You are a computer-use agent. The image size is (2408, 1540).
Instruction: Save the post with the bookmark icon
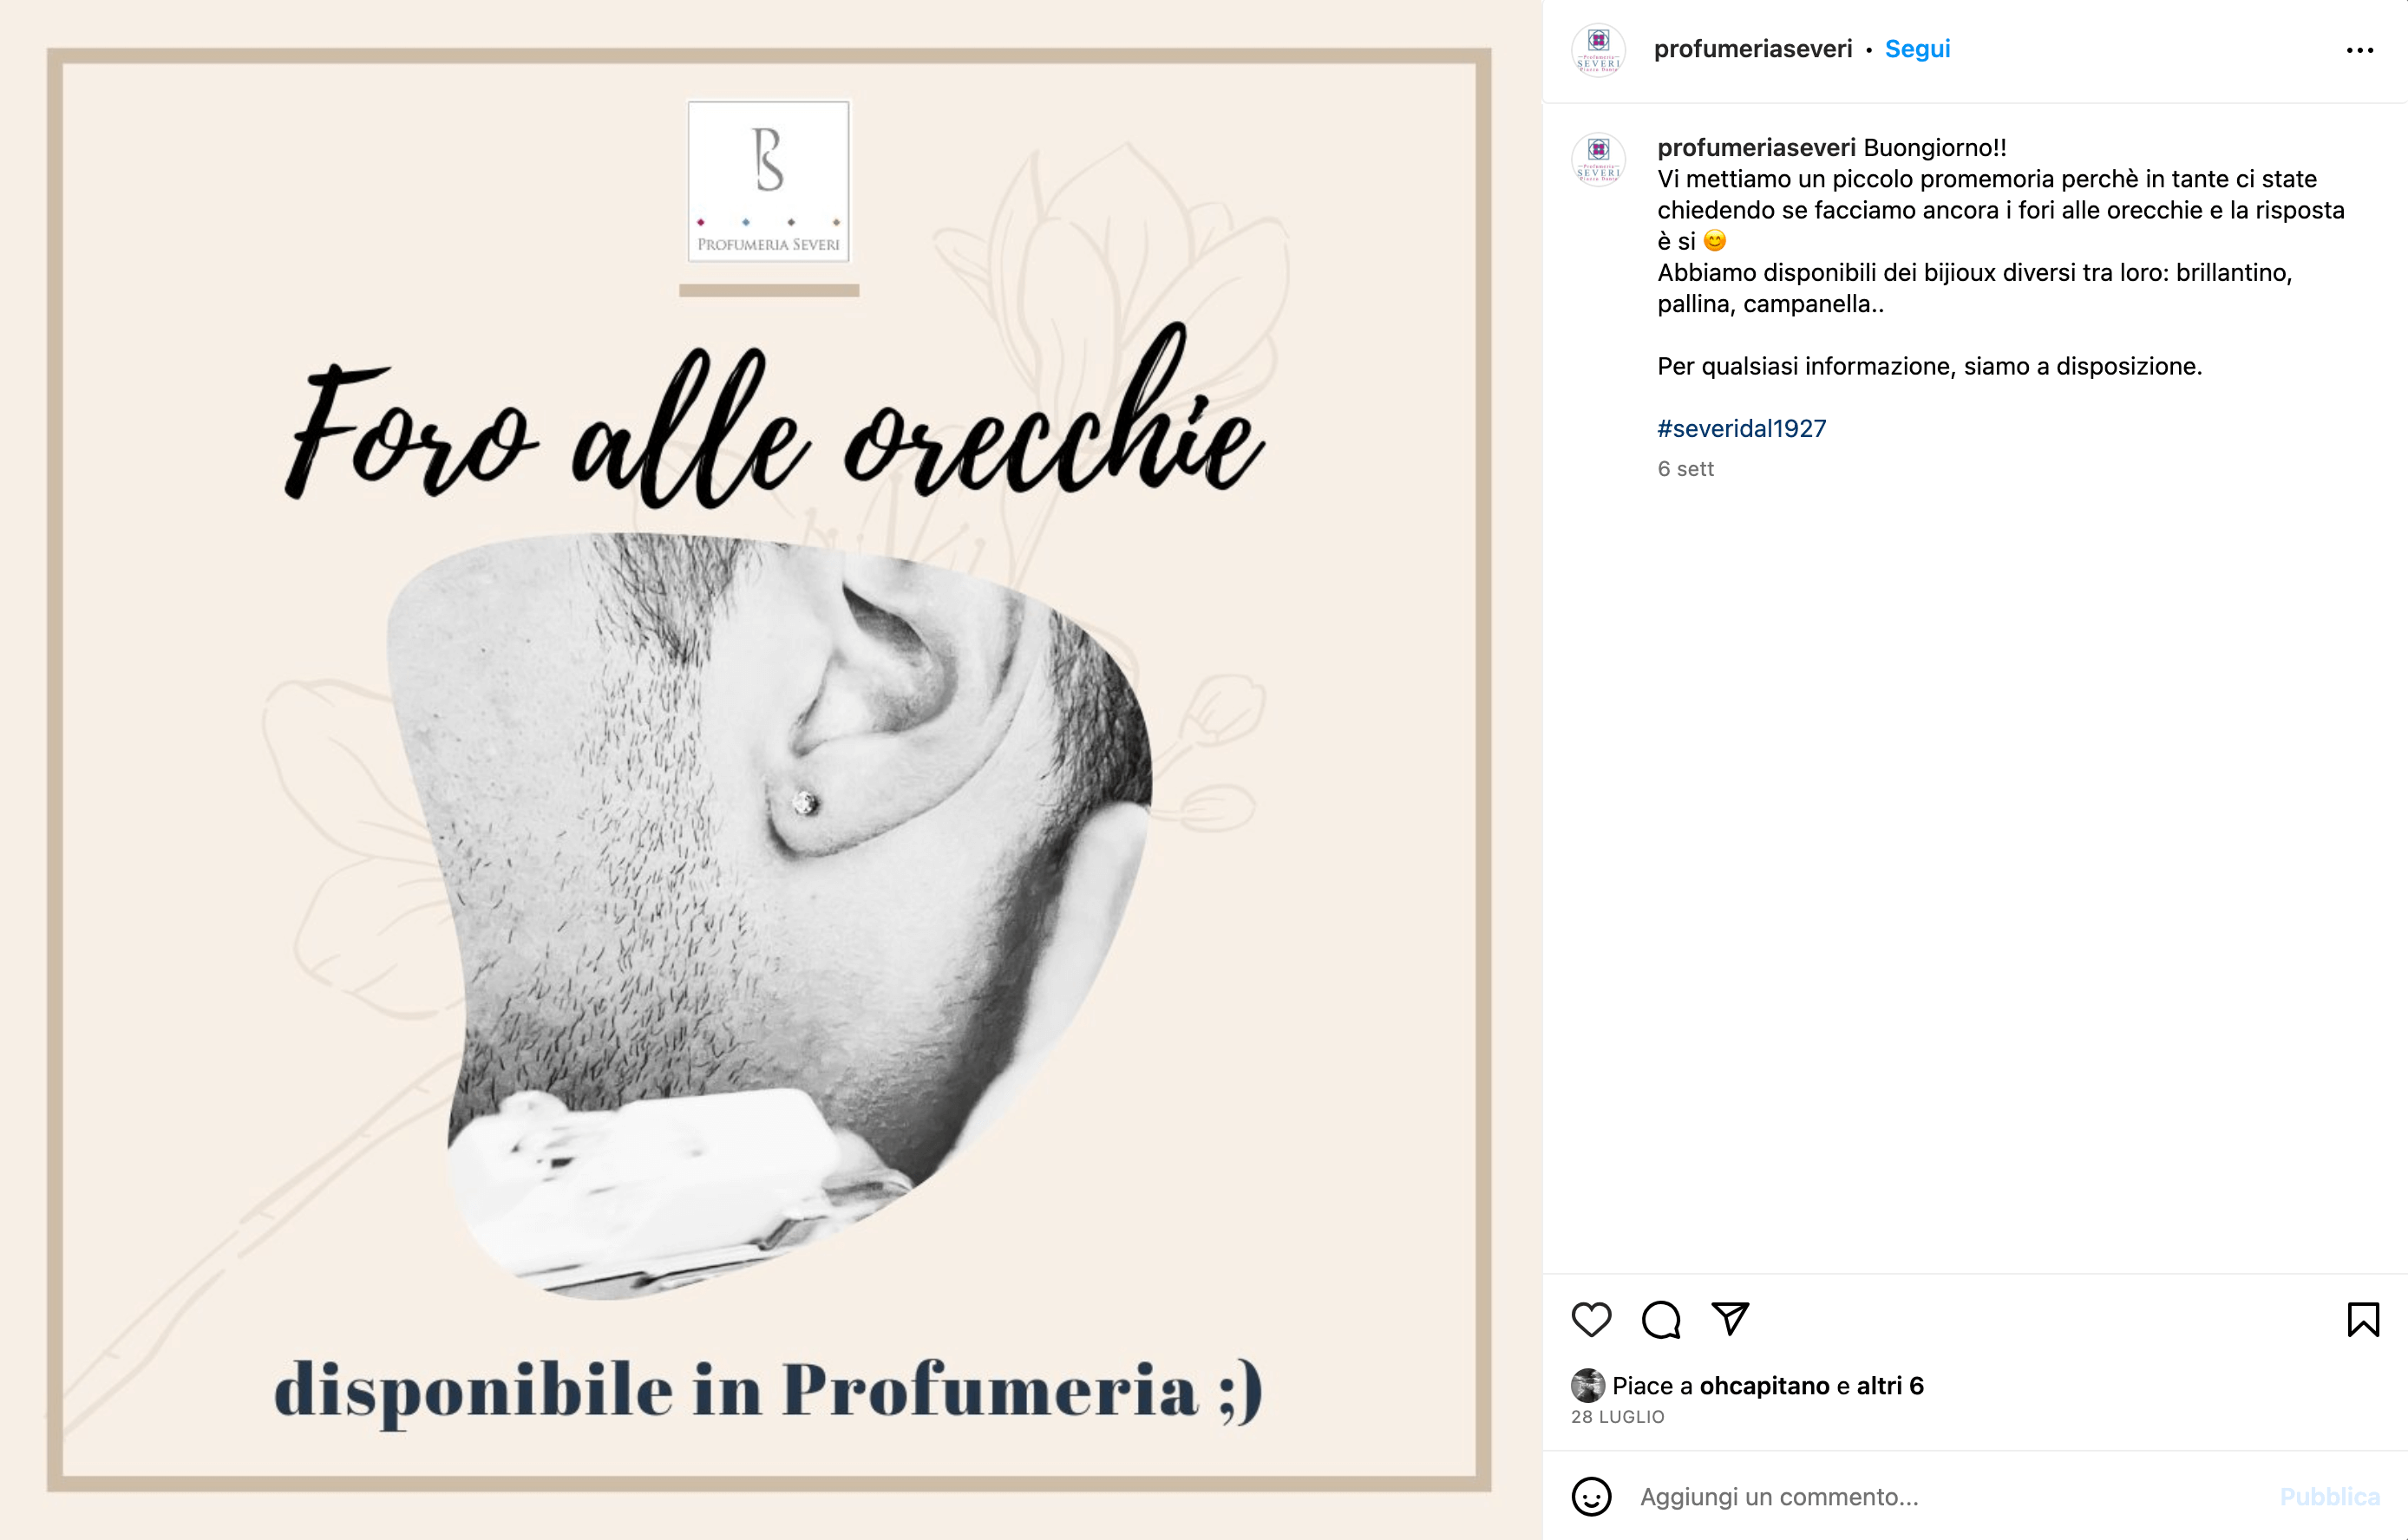[2363, 1320]
